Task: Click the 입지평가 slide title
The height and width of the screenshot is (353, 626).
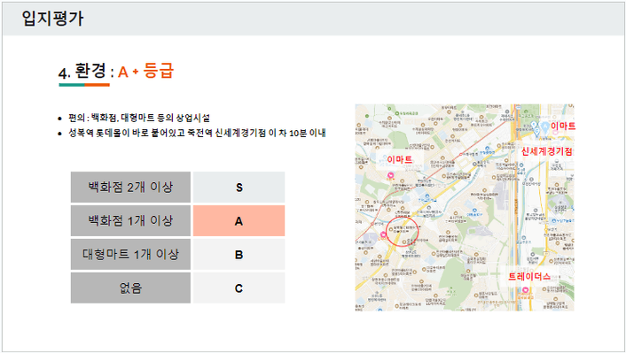Action: tap(52, 19)
